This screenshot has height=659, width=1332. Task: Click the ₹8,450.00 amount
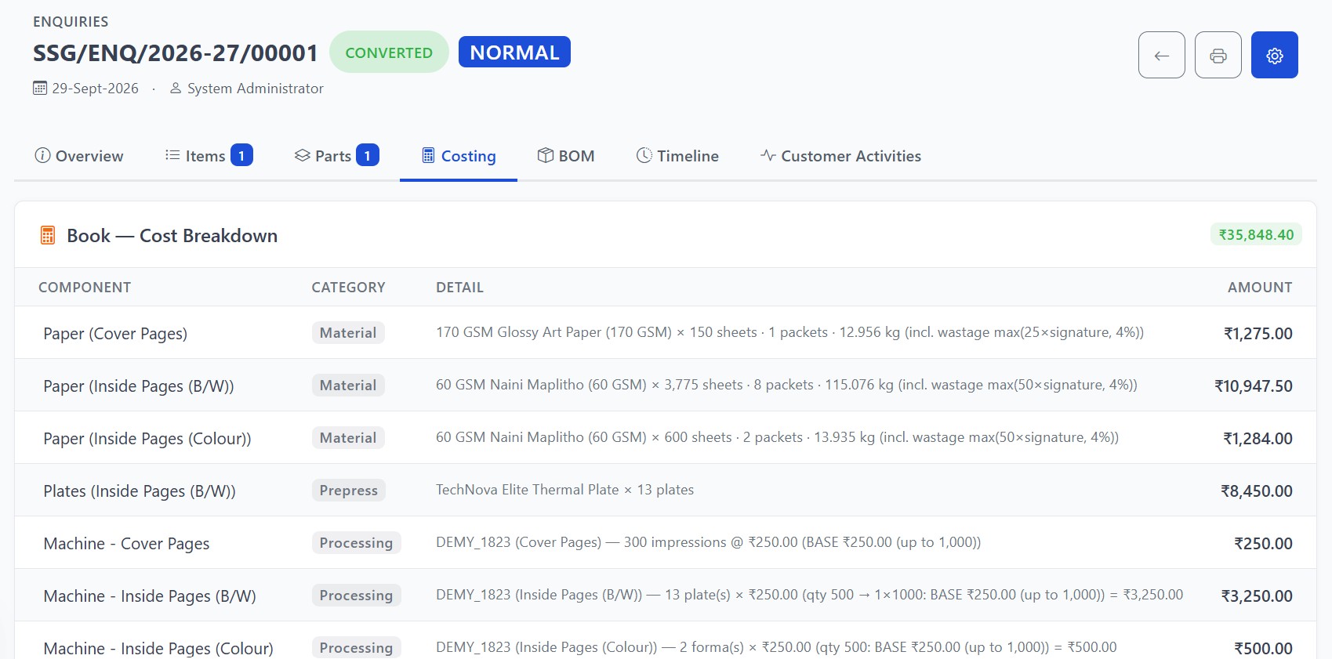pos(1257,491)
